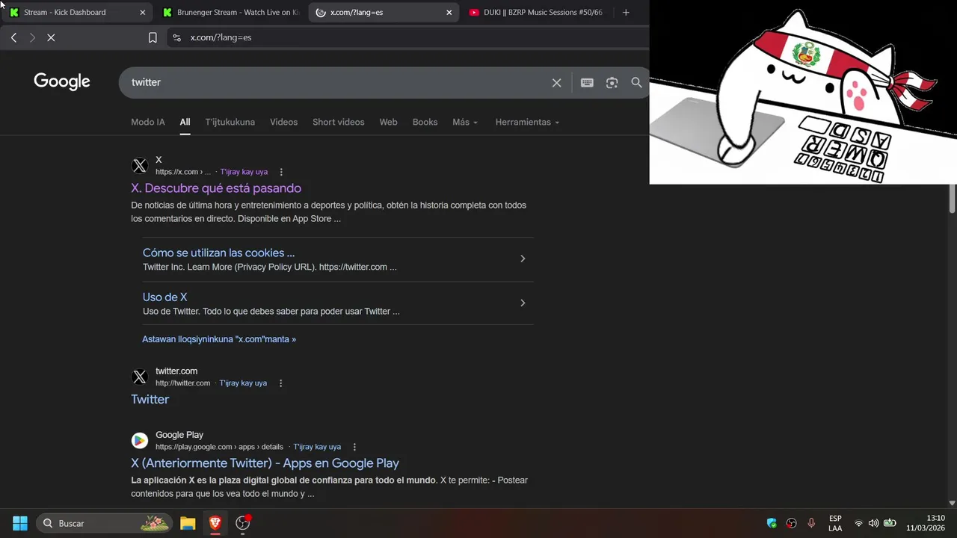Open more options for the X result
Screen dimensions: 957x538
281,172
